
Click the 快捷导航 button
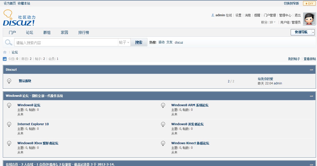click(x=301, y=32)
